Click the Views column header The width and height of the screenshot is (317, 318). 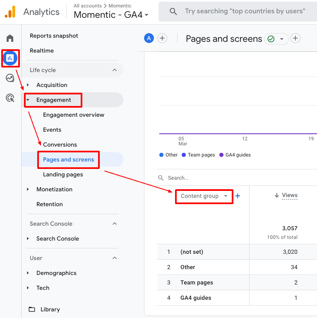pos(290,195)
